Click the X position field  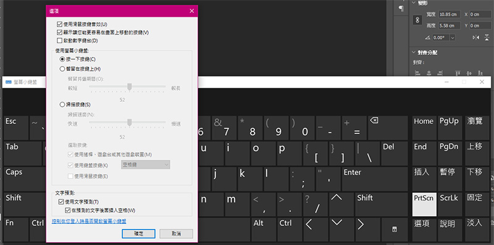[480, 14]
